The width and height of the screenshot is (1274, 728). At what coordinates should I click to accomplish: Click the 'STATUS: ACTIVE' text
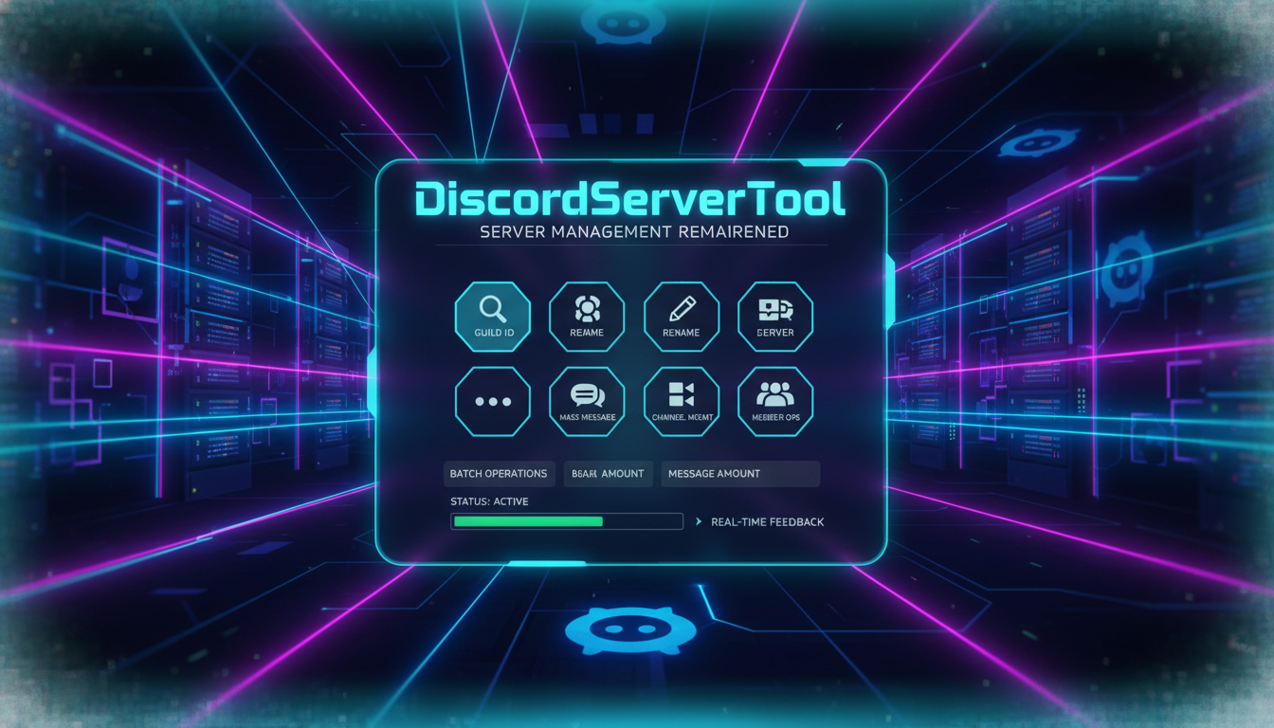pyautogui.click(x=489, y=501)
